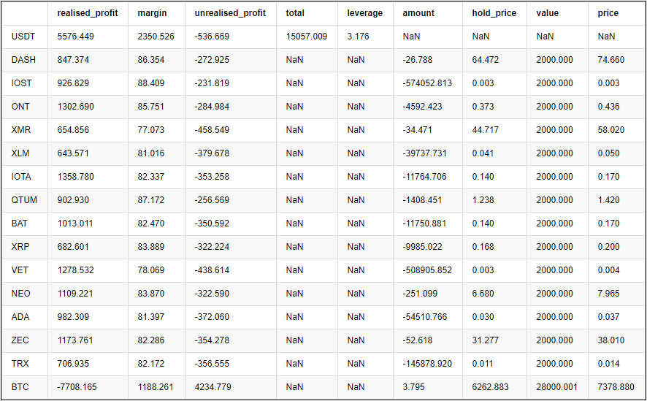Select the unrealised_profit column header
Viewport: 647px width, 401px height.
[230, 13]
